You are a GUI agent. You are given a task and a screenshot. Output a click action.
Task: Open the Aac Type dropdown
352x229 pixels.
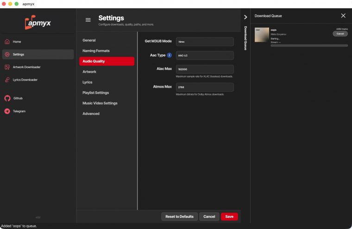click(204, 55)
